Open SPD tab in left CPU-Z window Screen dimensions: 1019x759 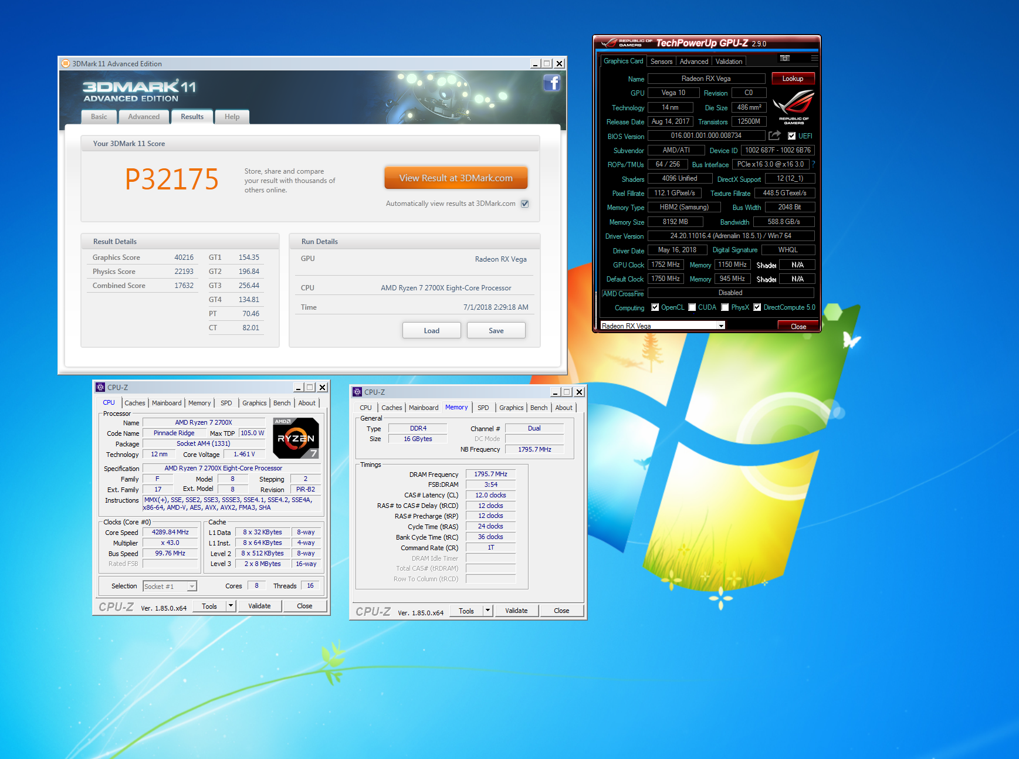(x=226, y=403)
